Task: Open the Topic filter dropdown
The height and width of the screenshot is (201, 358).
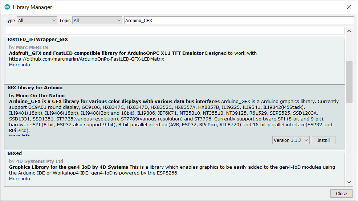Action: pyautogui.click(x=97, y=21)
